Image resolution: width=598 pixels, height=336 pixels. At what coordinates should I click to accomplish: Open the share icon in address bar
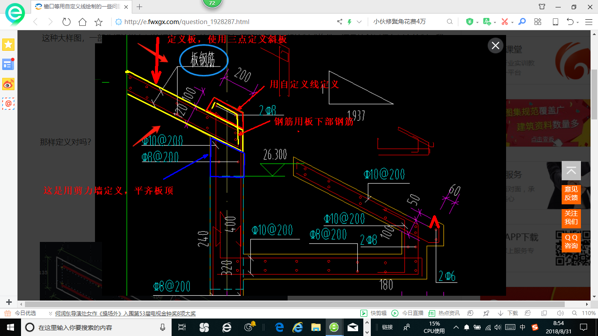tap(340, 22)
